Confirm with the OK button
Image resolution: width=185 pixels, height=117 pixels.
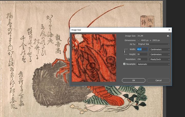click(134, 80)
